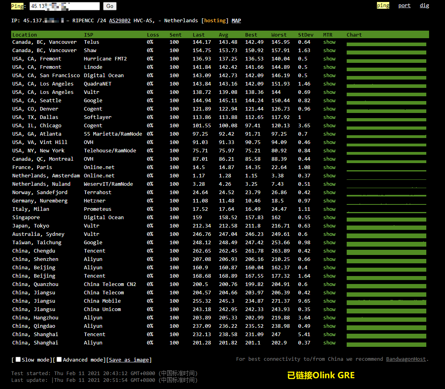This screenshot has width=445, height=389.
Task: Click the Avg column header
Action: point(223,35)
